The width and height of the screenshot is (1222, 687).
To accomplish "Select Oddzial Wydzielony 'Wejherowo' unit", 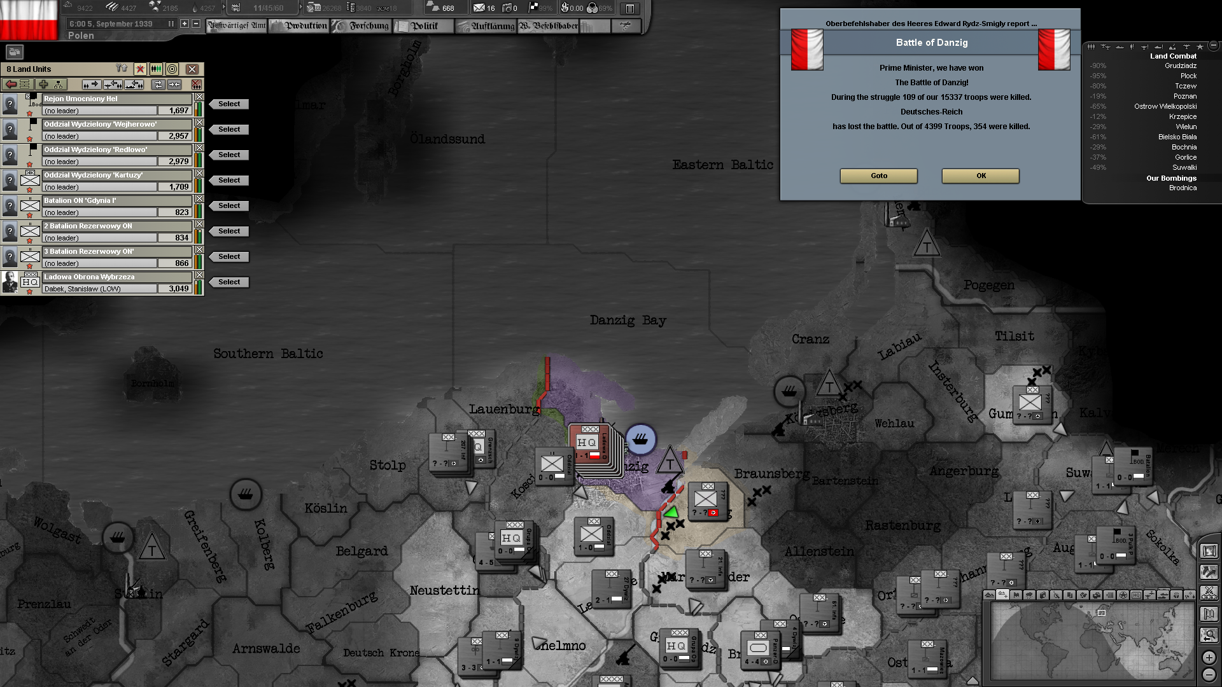I will tap(229, 129).
